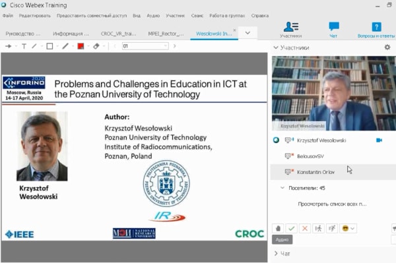Switch to the Руководство tab
This screenshot has width=396, height=263.
tap(23, 34)
